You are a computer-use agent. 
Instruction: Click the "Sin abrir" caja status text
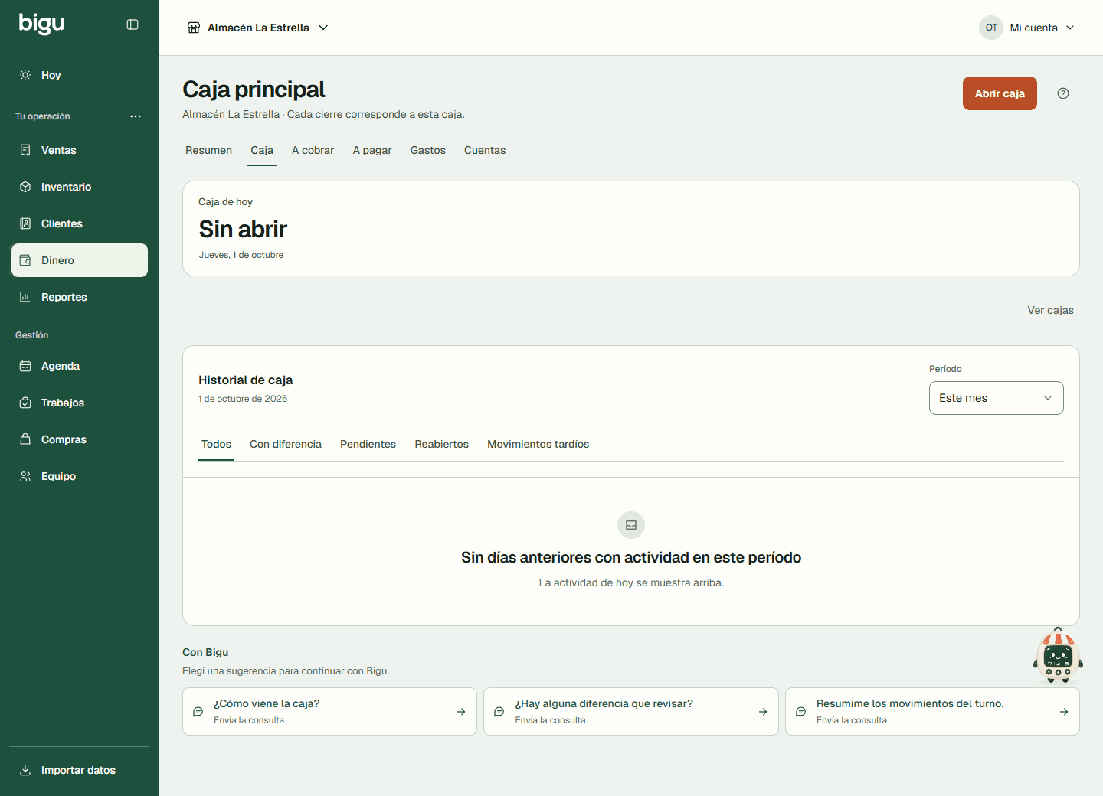pyautogui.click(x=243, y=229)
